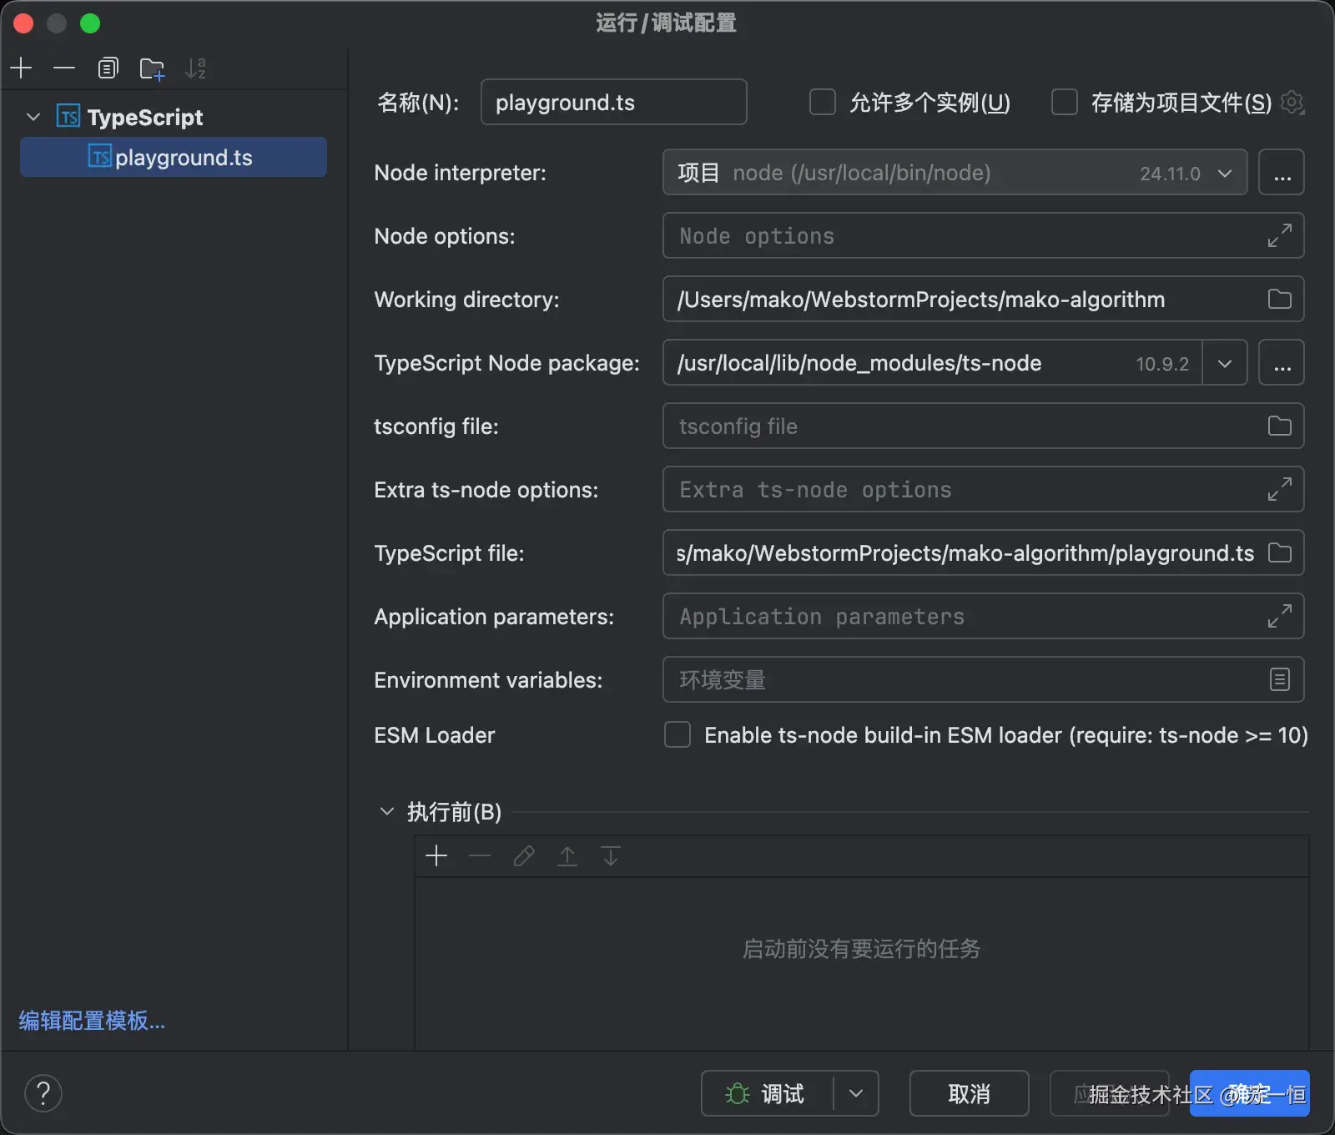The width and height of the screenshot is (1335, 1135).
Task: Move before-launch task down
Action: pyautogui.click(x=611, y=855)
